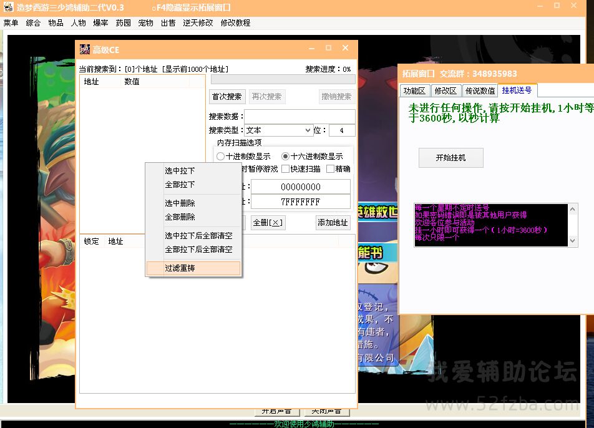The height and width of the screenshot is (428, 594).
Task: Open the 出售 menu
Action: pos(168,22)
